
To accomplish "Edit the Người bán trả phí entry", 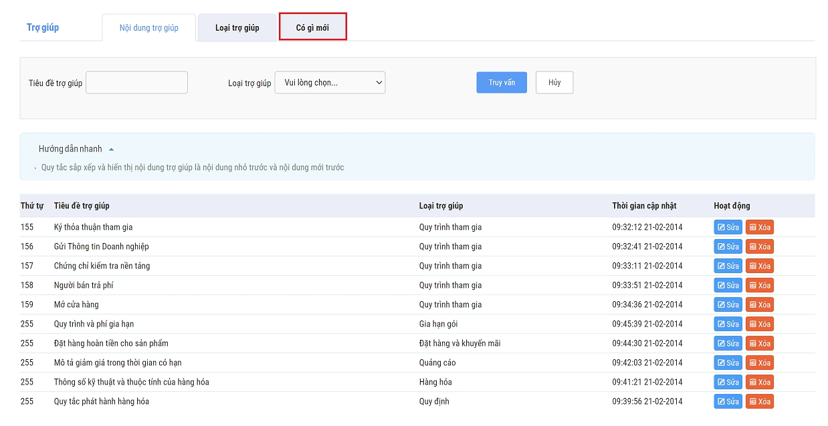I will [x=728, y=285].
